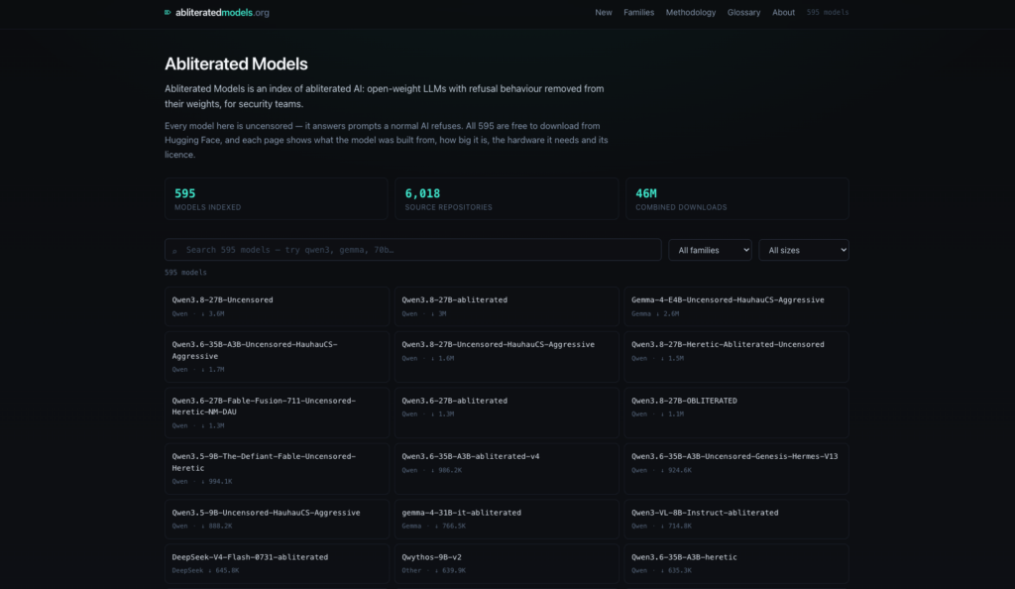Screen dimensions: 1015x589
Task: Open DeepSeek-V4-Flash-0731-abliterated model card
Action: 277,563
